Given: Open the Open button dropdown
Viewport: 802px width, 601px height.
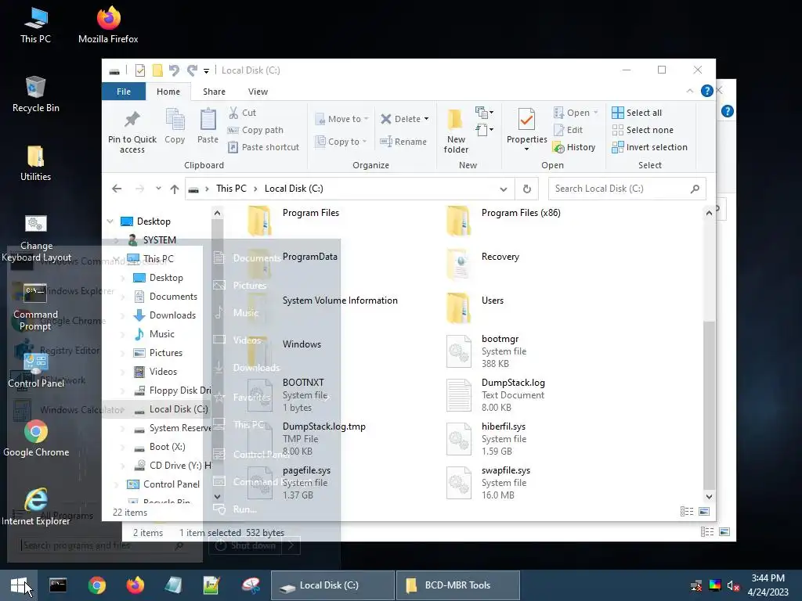Looking at the screenshot, I should [596, 113].
